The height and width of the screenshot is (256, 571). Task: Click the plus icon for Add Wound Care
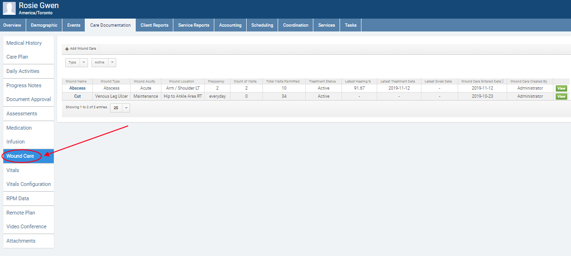tap(67, 49)
